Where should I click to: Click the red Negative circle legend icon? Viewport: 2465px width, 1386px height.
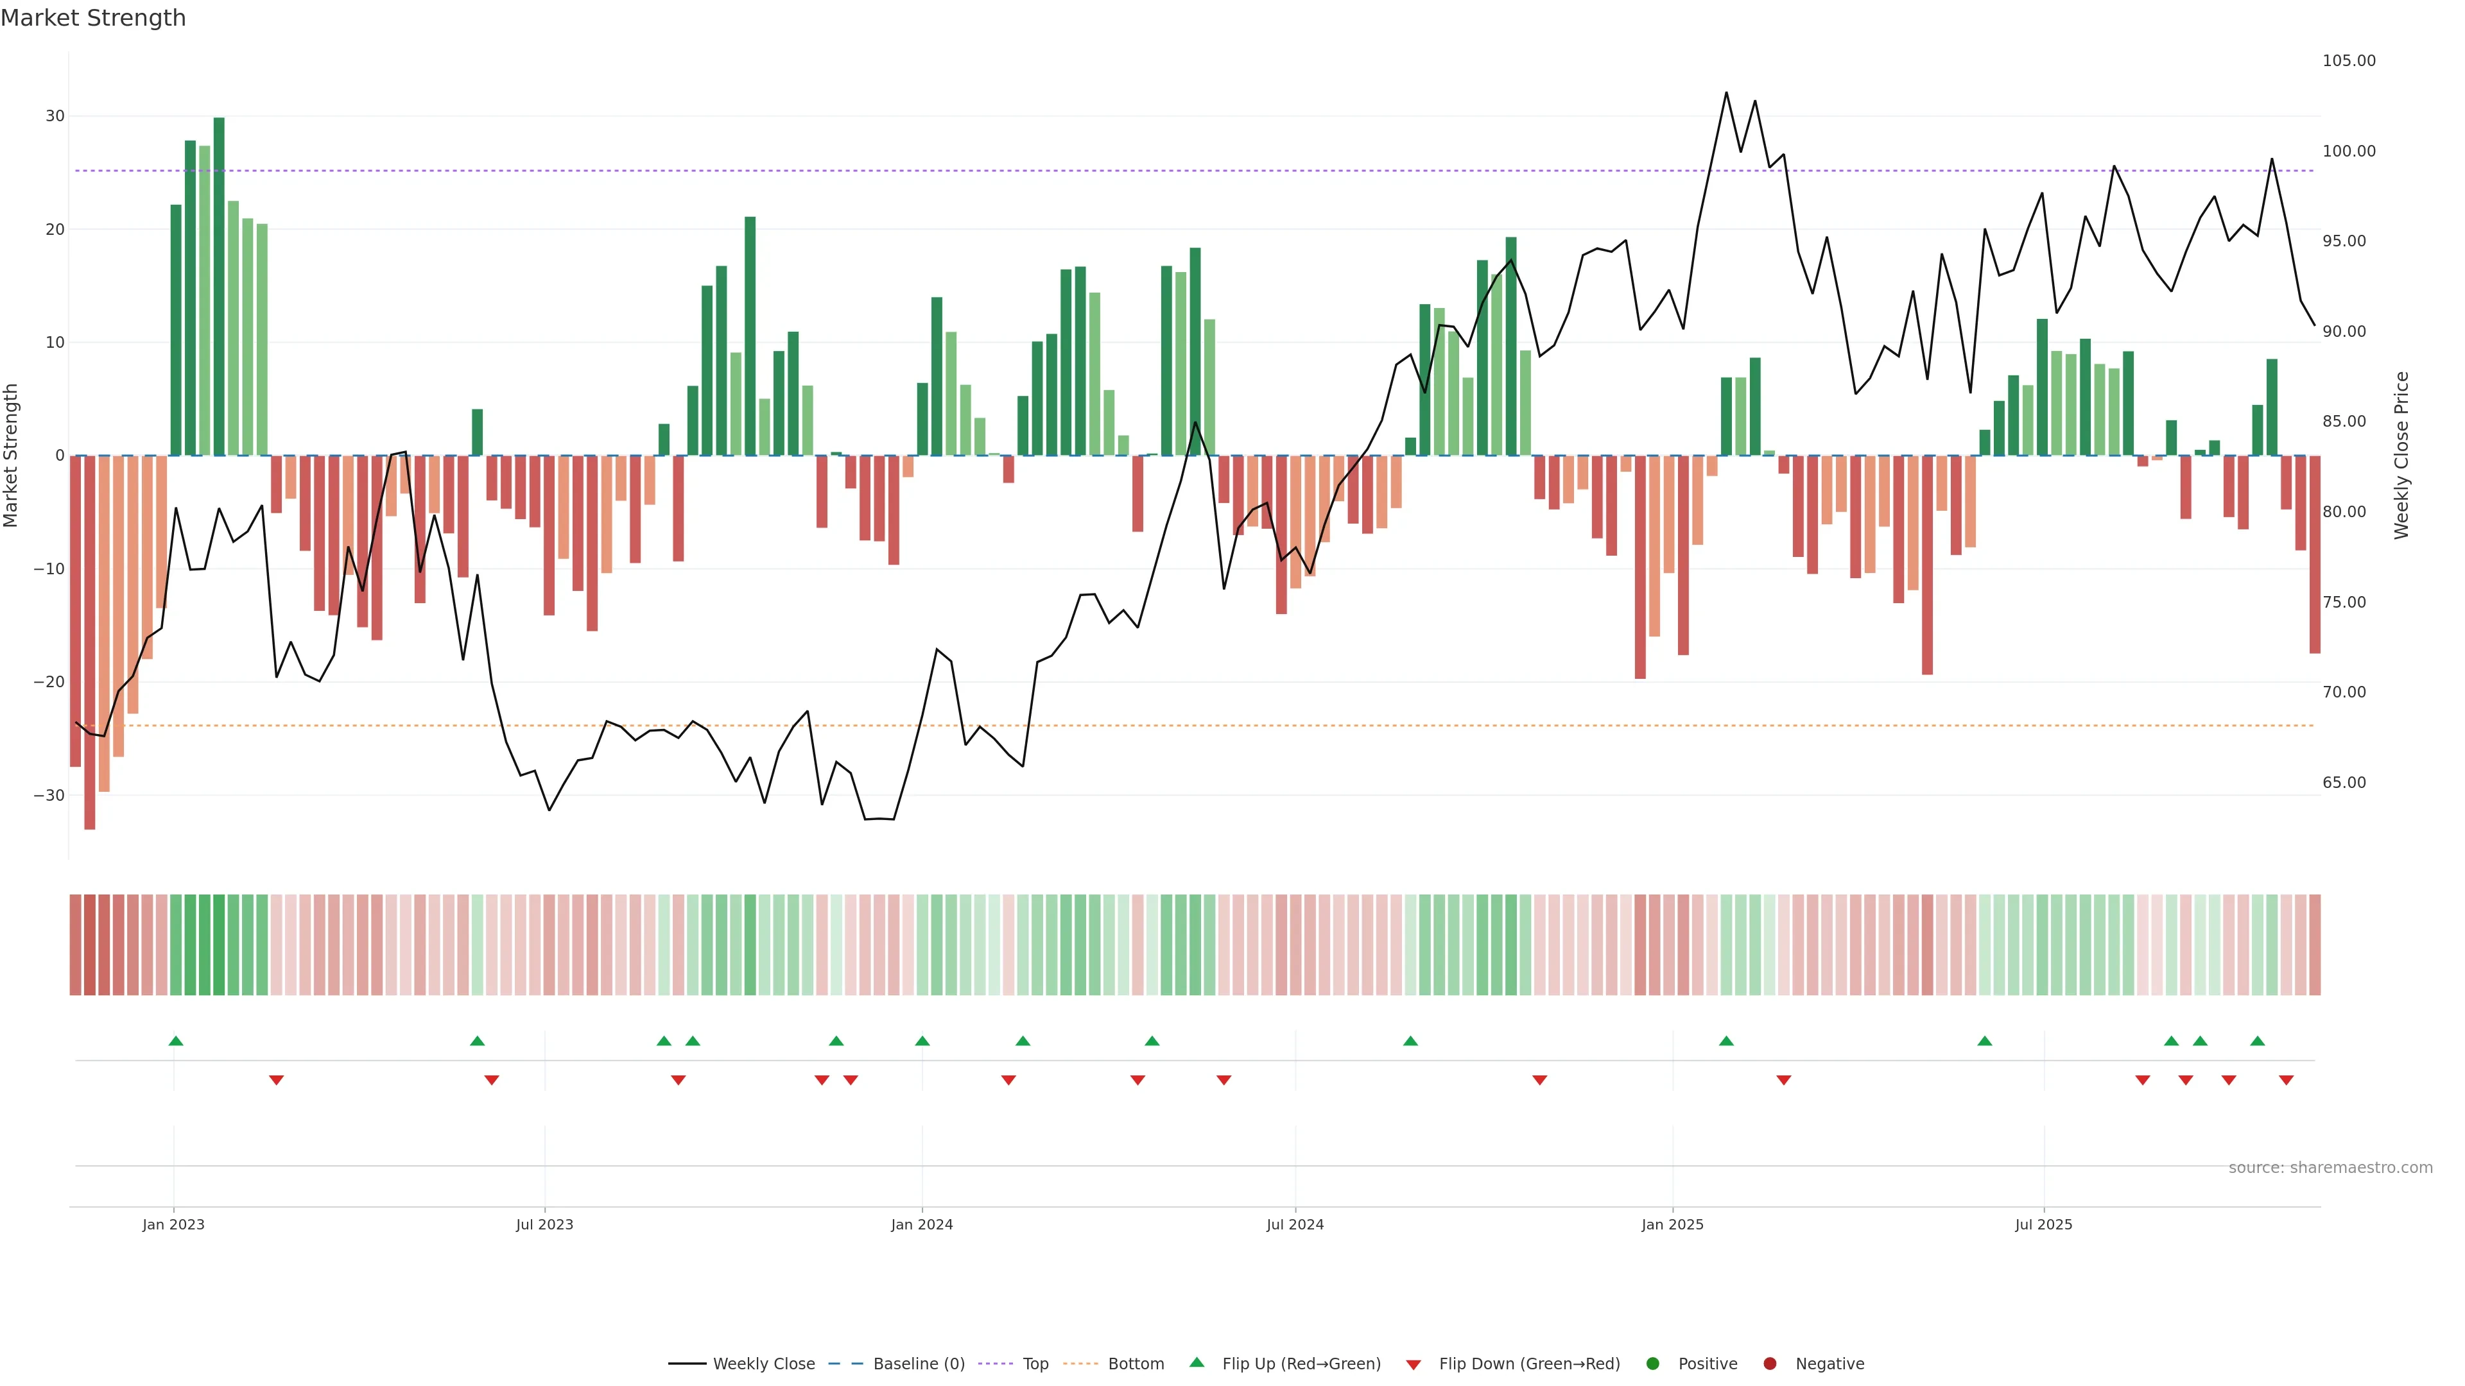pyautogui.click(x=1769, y=1363)
